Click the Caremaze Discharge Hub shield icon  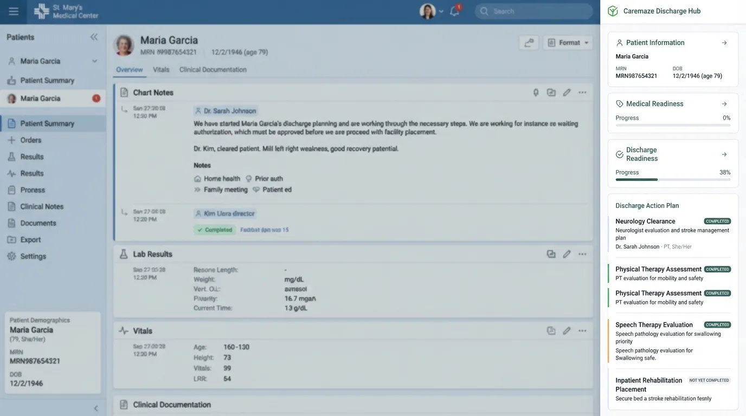coord(612,11)
